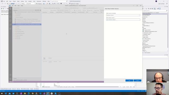Select Privacy.cshtml in Solution Explorer

146,40
